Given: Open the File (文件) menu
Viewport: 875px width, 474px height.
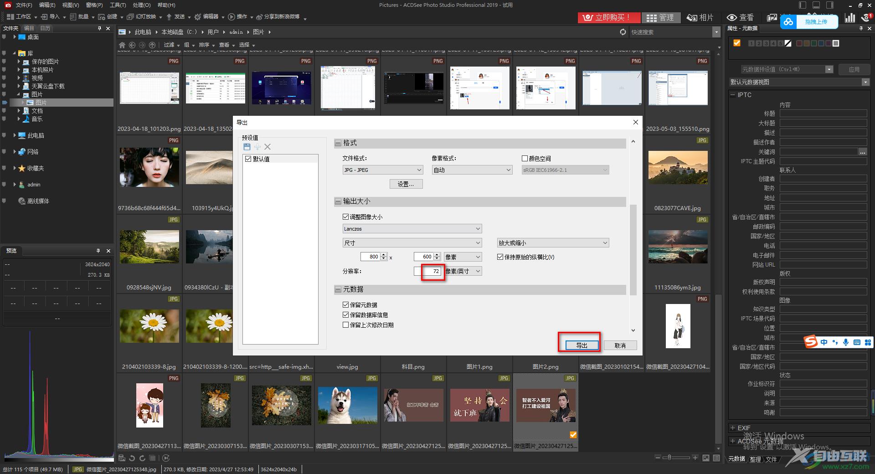Looking at the screenshot, I should pos(24,5).
